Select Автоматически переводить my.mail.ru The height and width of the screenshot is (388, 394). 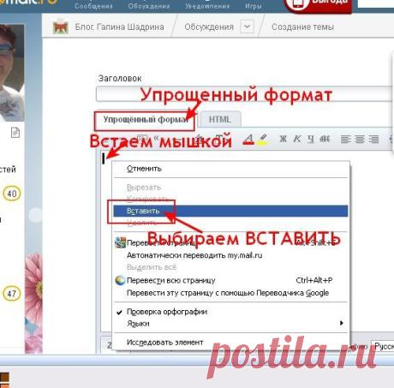[230, 255]
